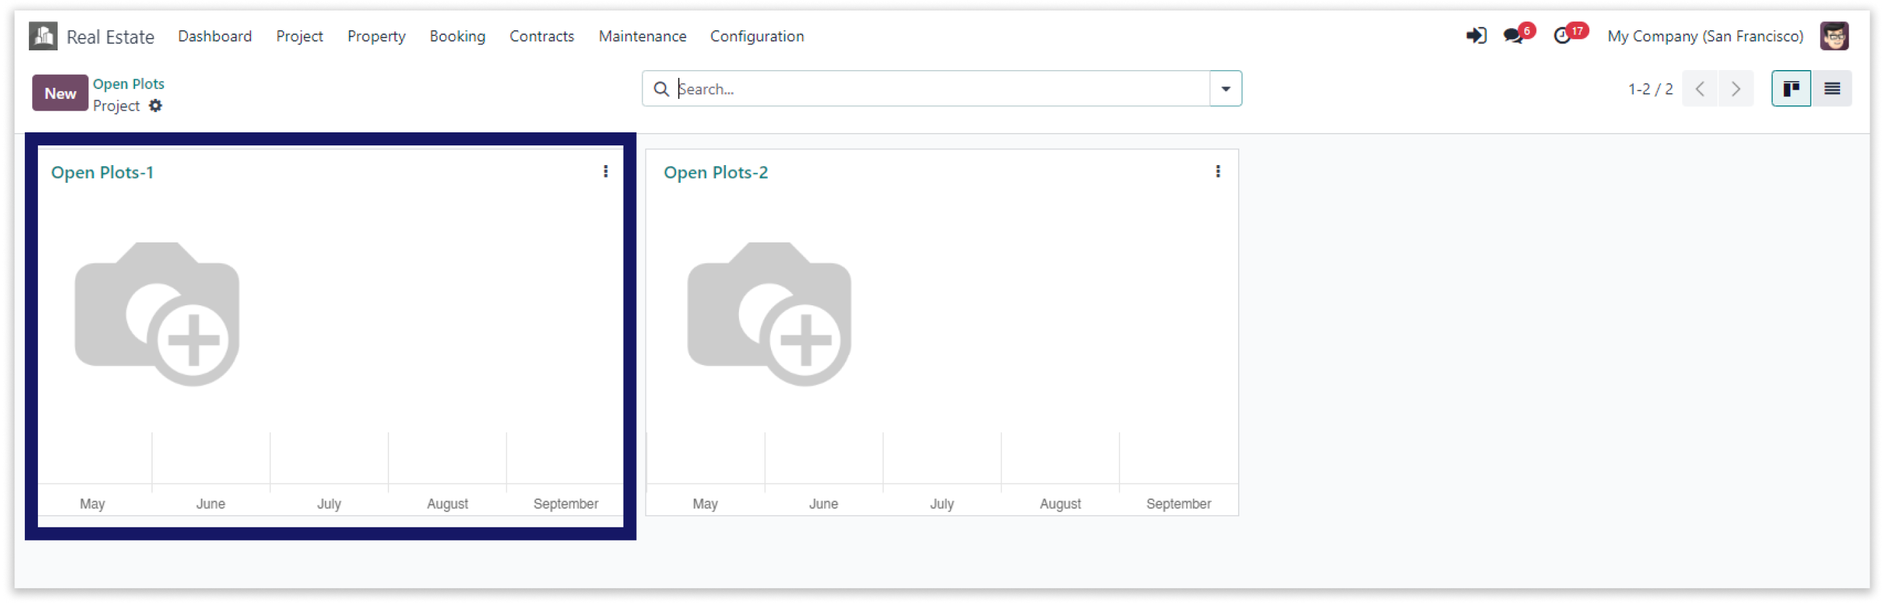Image resolution: width=1882 pixels, height=604 pixels.
Task: Open the activities clock icon
Action: 1564,36
